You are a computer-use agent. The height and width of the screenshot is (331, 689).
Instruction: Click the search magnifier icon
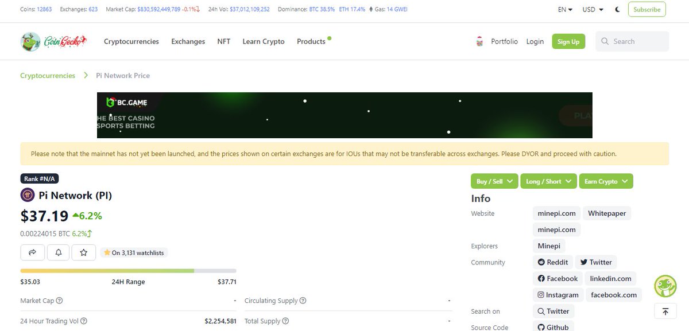point(605,41)
